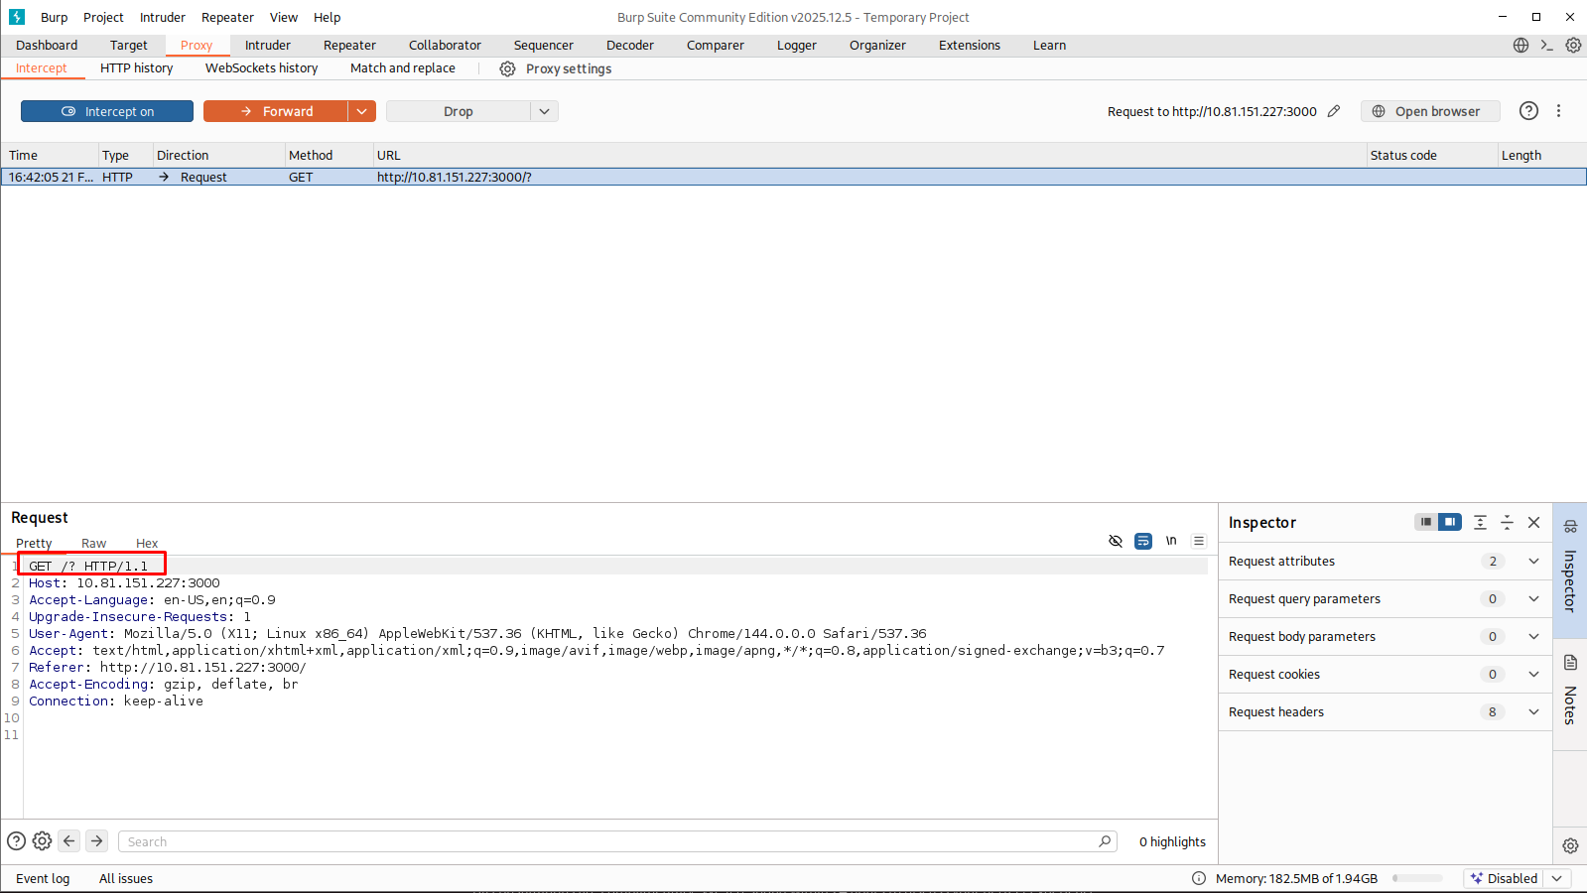This screenshot has width=1587, height=893.
Task: Open the Help menu
Action: tap(327, 17)
